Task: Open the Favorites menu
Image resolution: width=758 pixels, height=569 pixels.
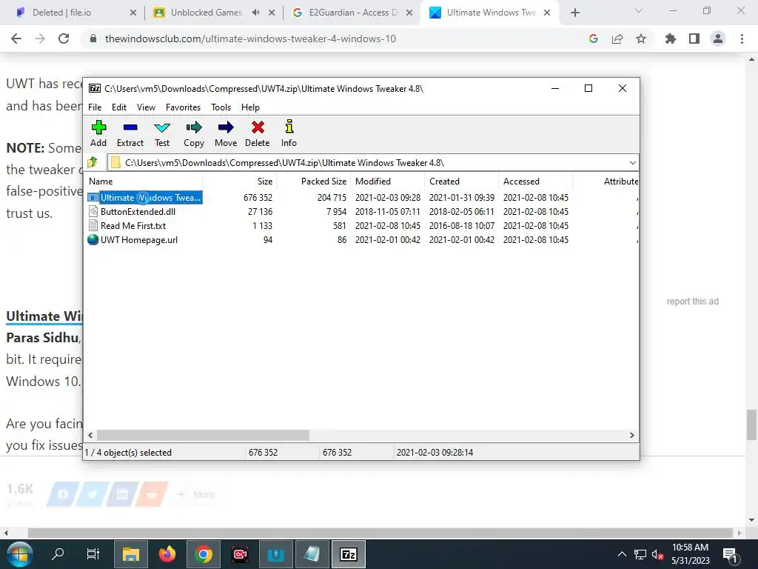Action: (x=184, y=107)
